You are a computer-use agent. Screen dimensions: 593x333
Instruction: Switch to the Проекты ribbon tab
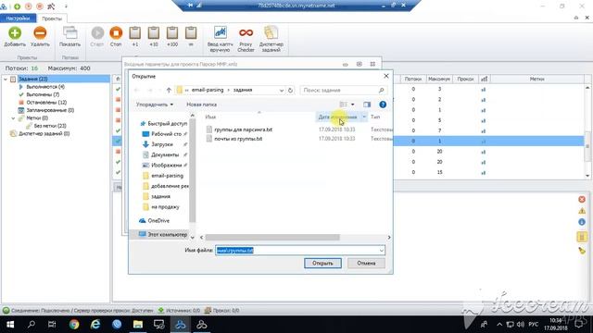pyautogui.click(x=52, y=18)
